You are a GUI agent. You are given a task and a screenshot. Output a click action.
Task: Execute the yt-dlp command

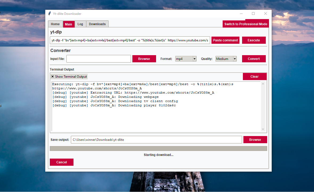point(254,40)
